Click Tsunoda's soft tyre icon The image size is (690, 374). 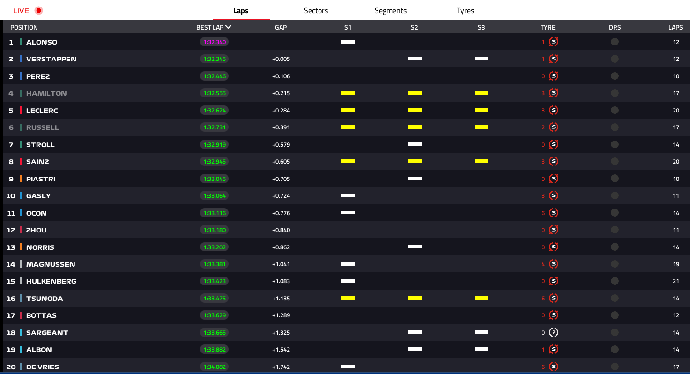coord(554,299)
